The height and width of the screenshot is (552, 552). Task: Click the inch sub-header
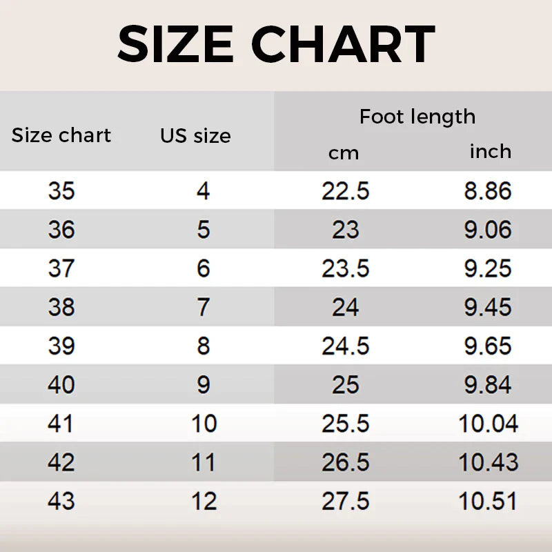(491, 151)
